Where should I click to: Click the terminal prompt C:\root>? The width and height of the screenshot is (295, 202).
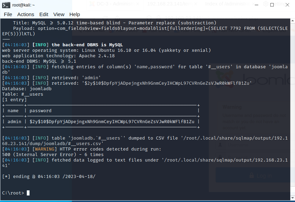[x=13, y=193]
